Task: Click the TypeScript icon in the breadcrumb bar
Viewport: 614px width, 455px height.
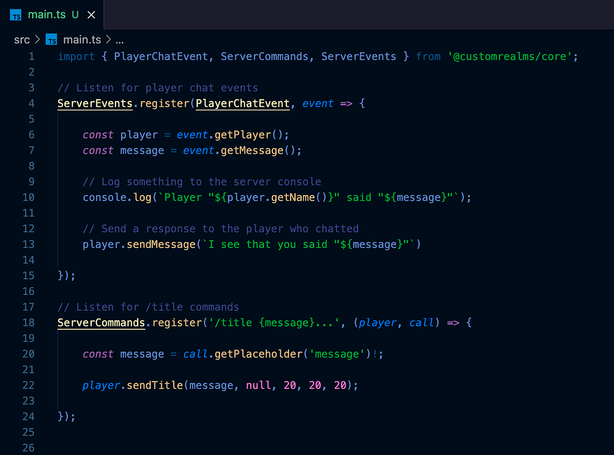Action: coord(51,39)
